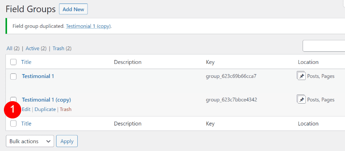Duplicate the Testimonial 1 (copy) group
Image resolution: width=345 pixels, height=151 pixels.
pyautogui.click(x=45, y=109)
